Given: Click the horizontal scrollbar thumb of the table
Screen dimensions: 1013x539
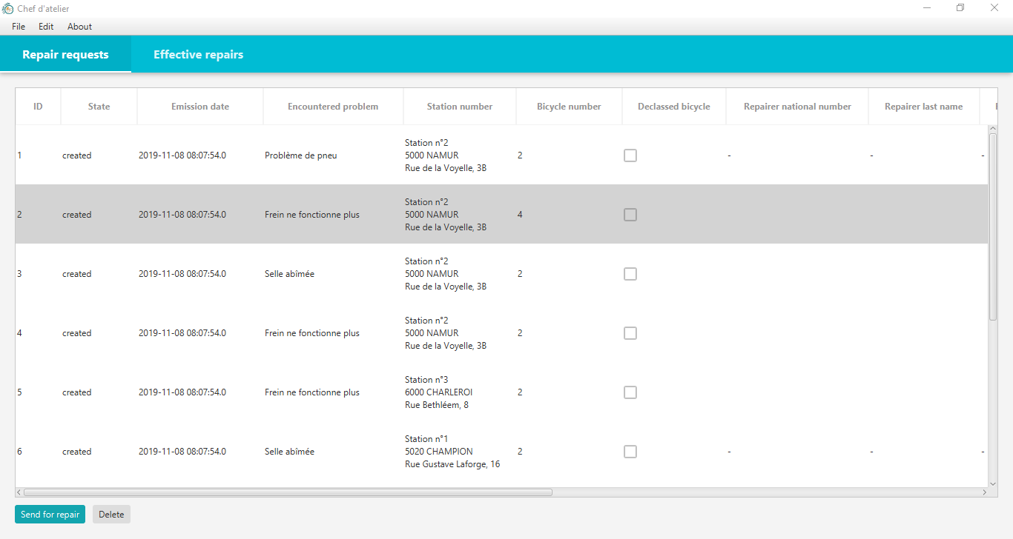Looking at the screenshot, I should 288,492.
